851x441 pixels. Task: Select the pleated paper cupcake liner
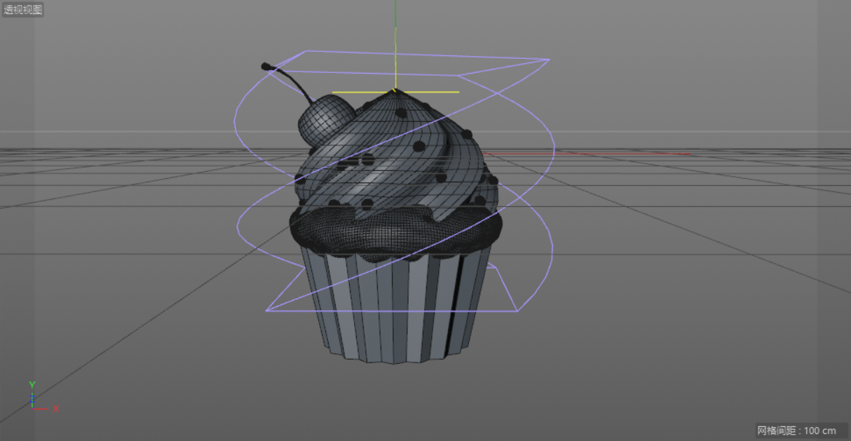[396, 308]
